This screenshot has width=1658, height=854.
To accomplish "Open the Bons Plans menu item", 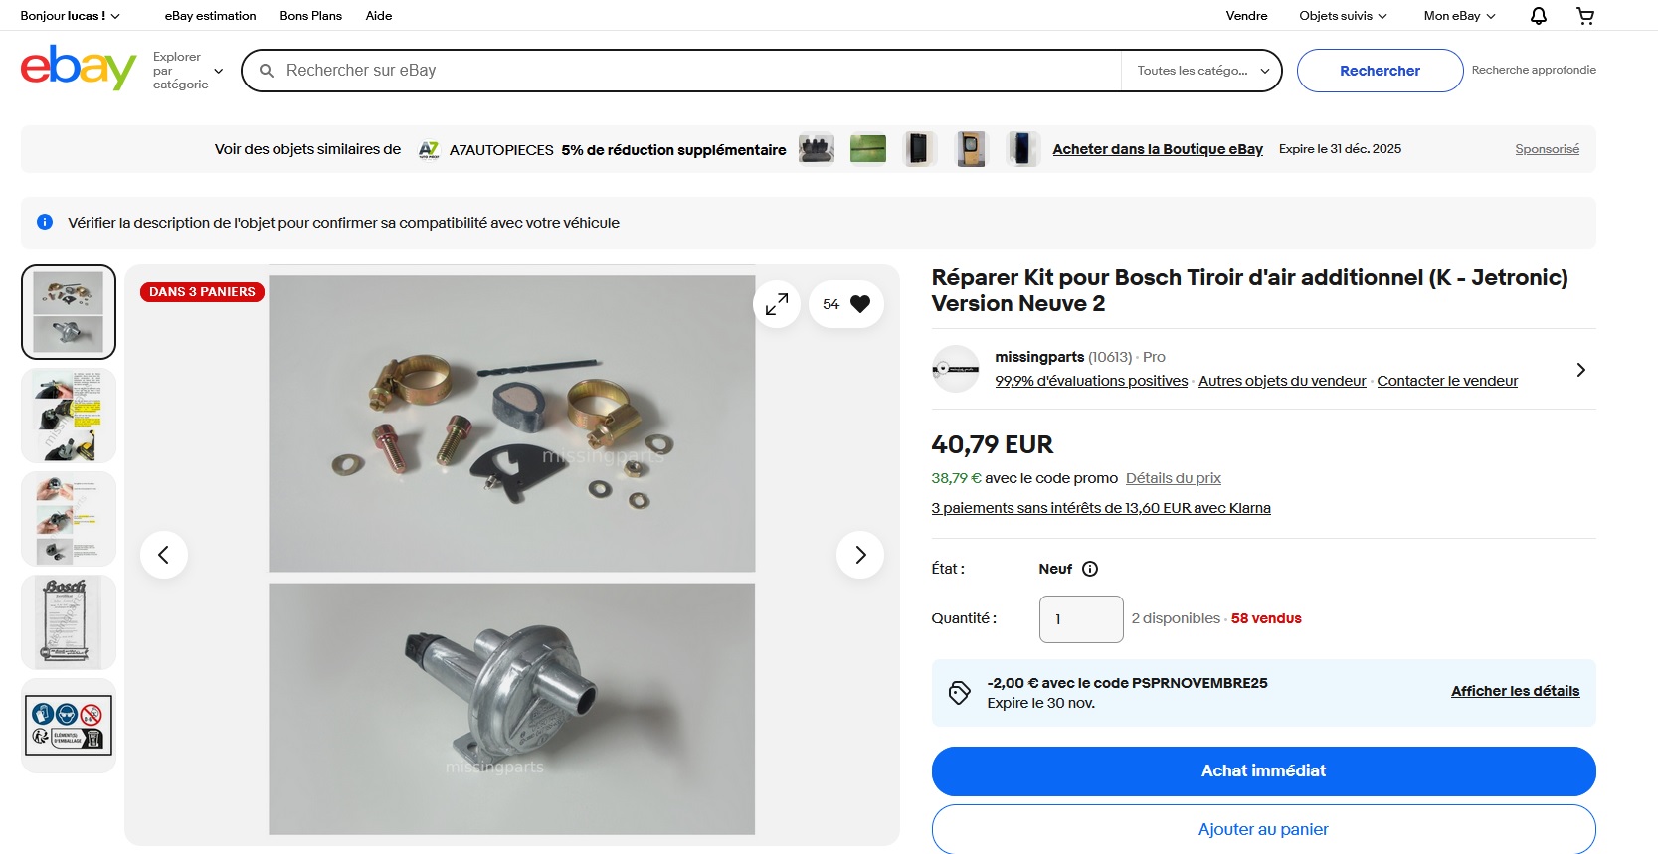I will pos(310,16).
